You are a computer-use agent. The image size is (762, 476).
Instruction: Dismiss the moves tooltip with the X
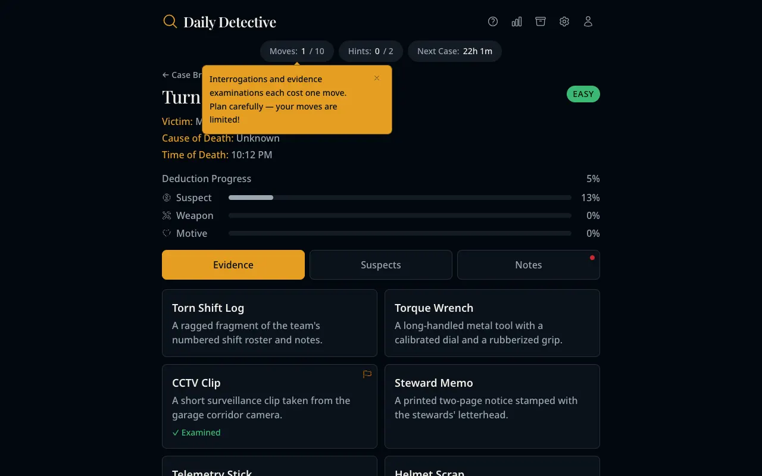pos(377,78)
